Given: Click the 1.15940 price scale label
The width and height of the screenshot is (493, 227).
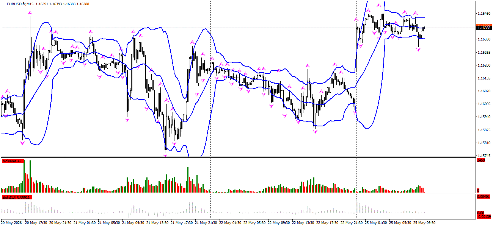Looking at the screenshot, I should [x=484, y=117].
